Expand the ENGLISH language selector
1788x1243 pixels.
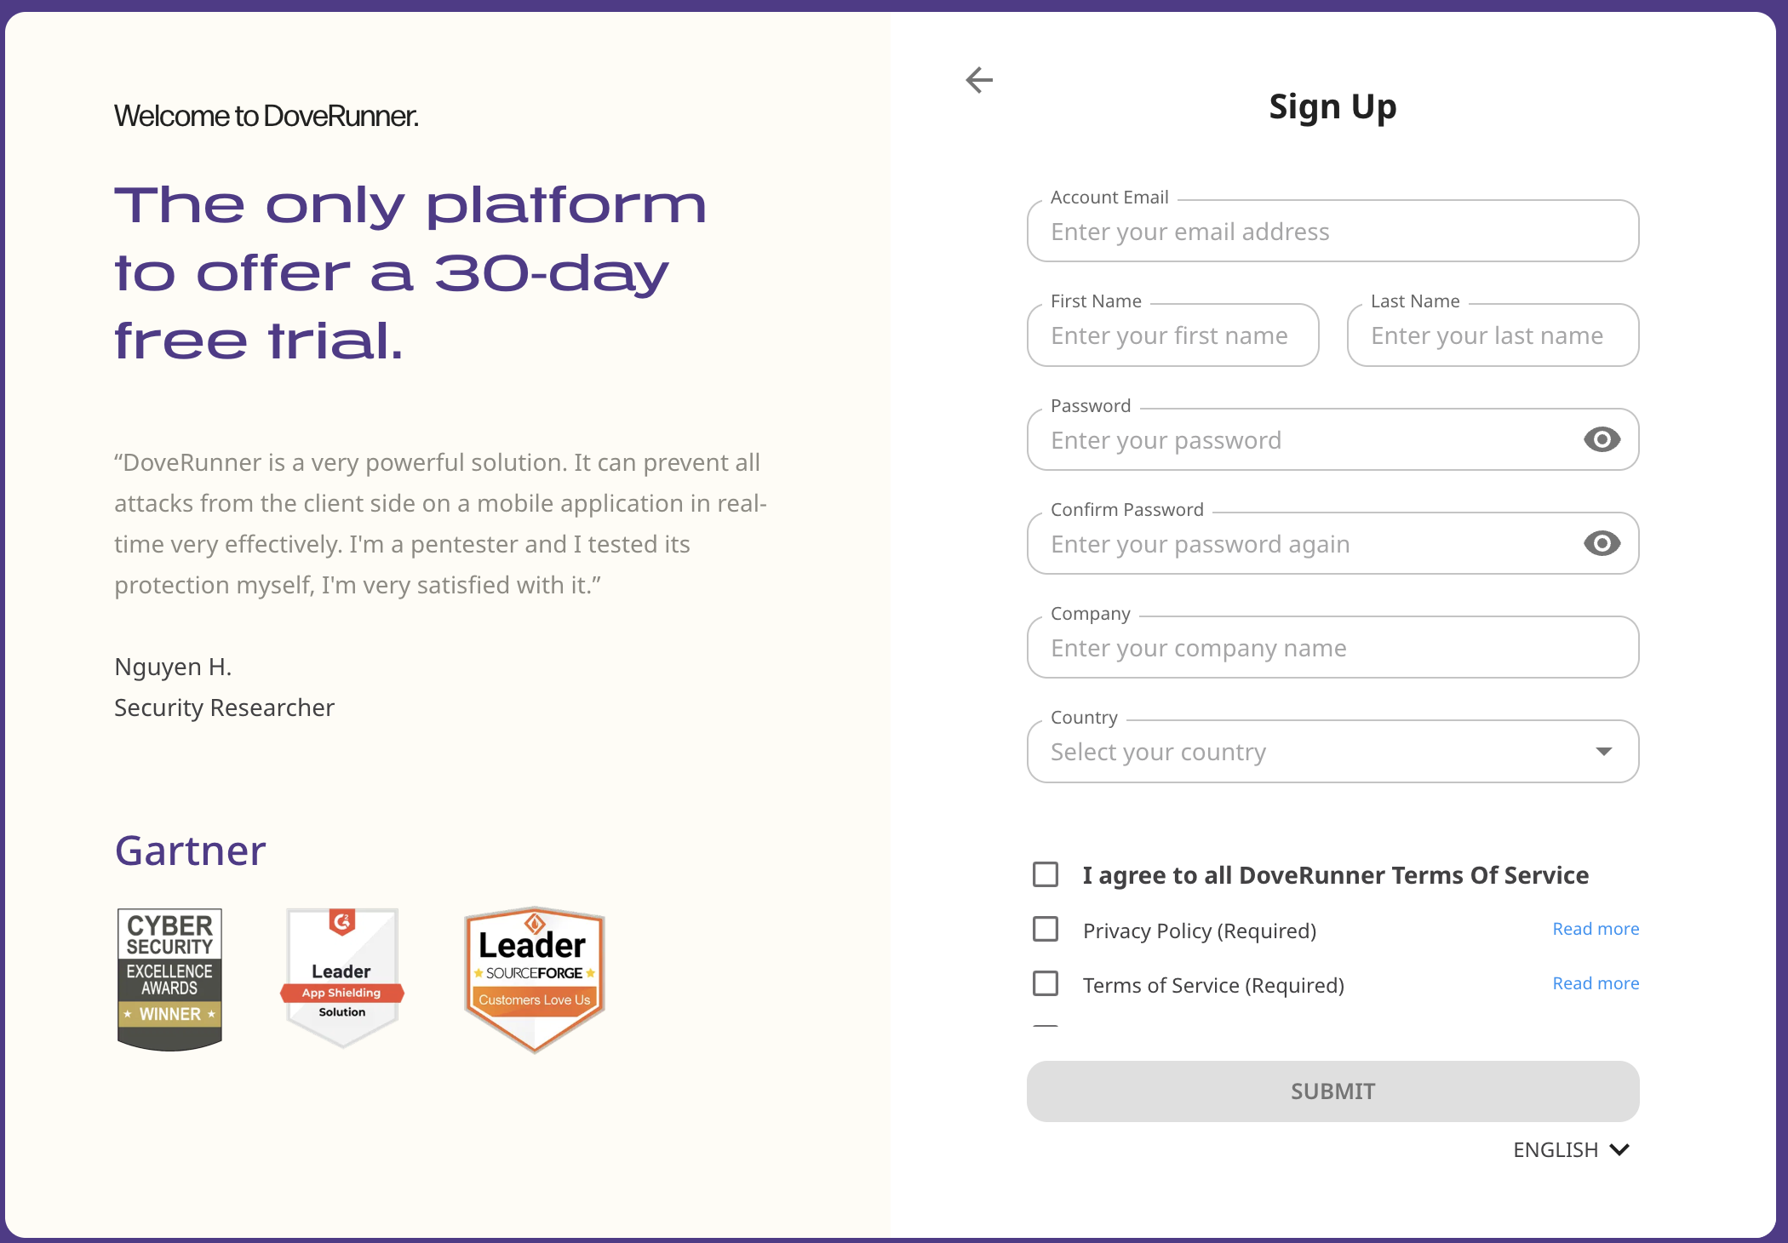click(x=1571, y=1149)
